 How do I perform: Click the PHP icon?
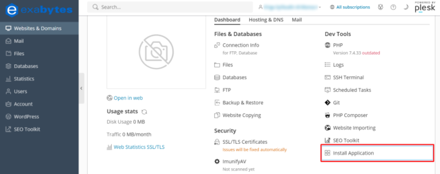327,45
